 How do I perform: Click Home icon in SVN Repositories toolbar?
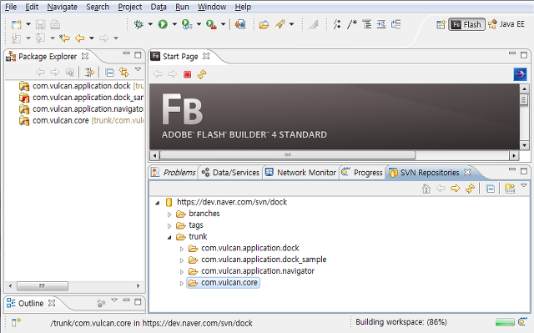pos(426,189)
